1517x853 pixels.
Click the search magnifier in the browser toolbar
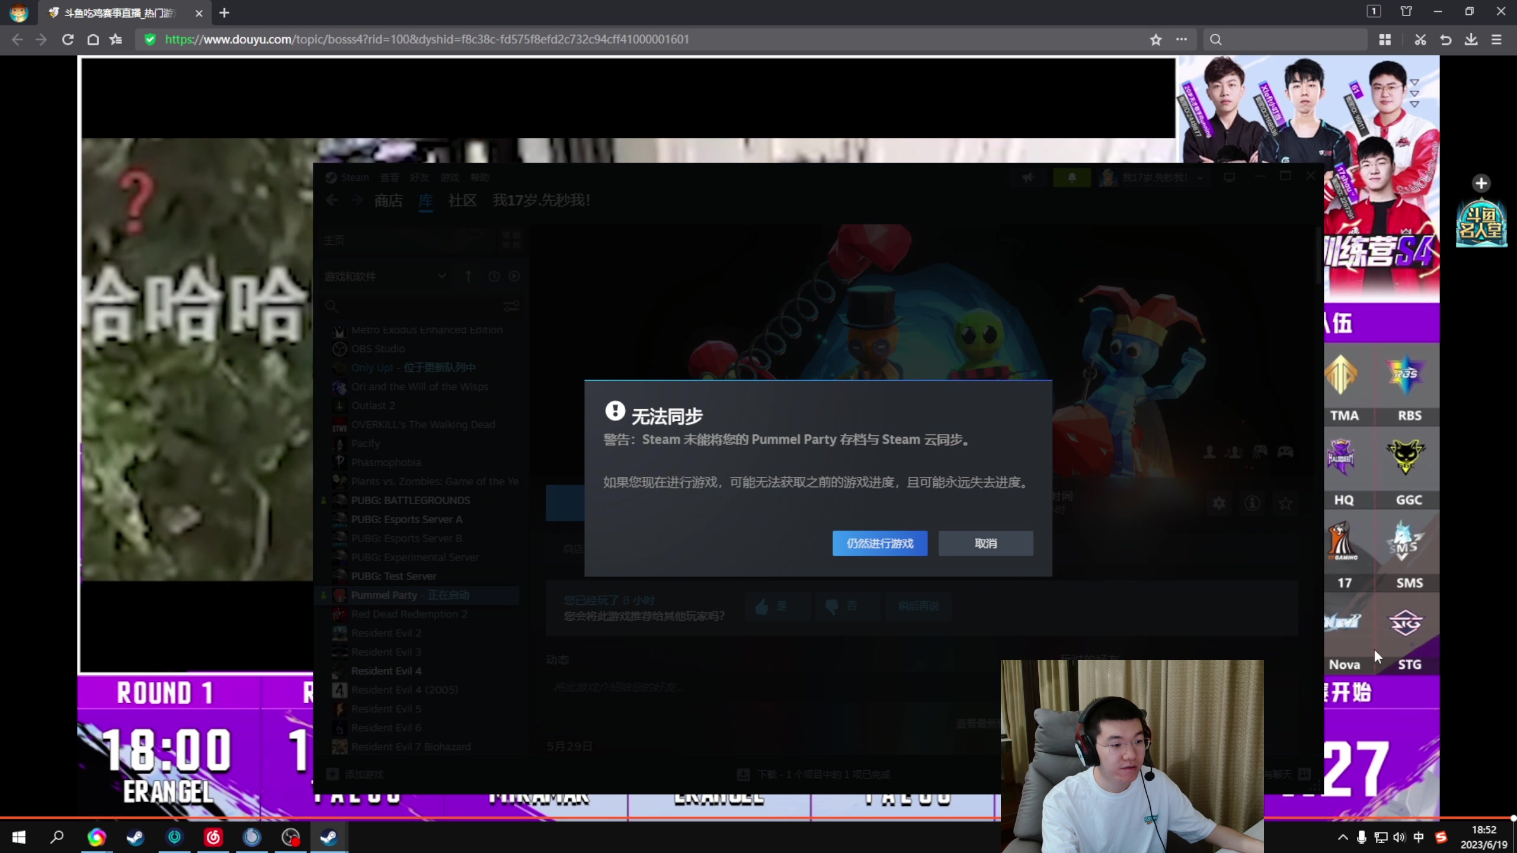(x=1216, y=40)
